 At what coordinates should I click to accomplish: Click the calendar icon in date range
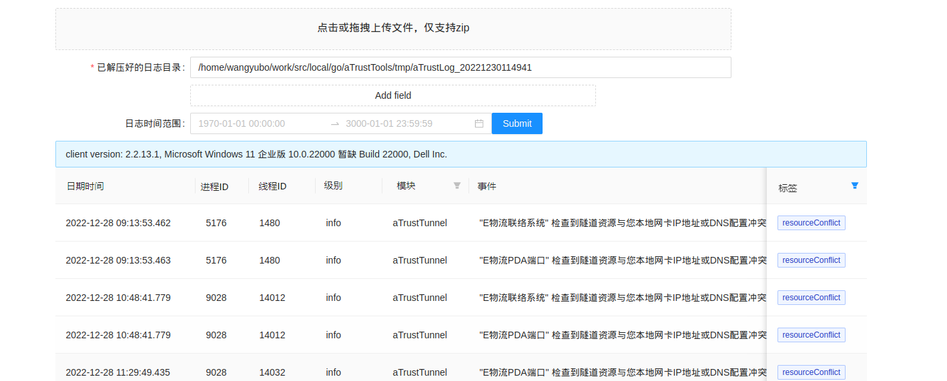click(x=479, y=123)
